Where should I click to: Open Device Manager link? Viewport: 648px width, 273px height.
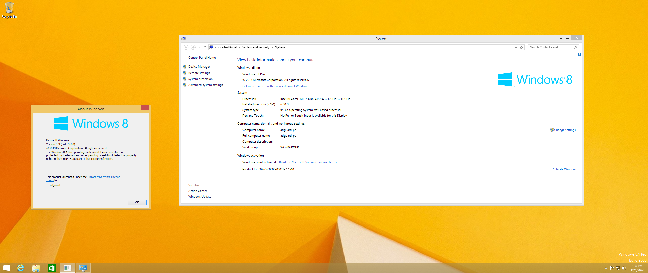coord(199,67)
